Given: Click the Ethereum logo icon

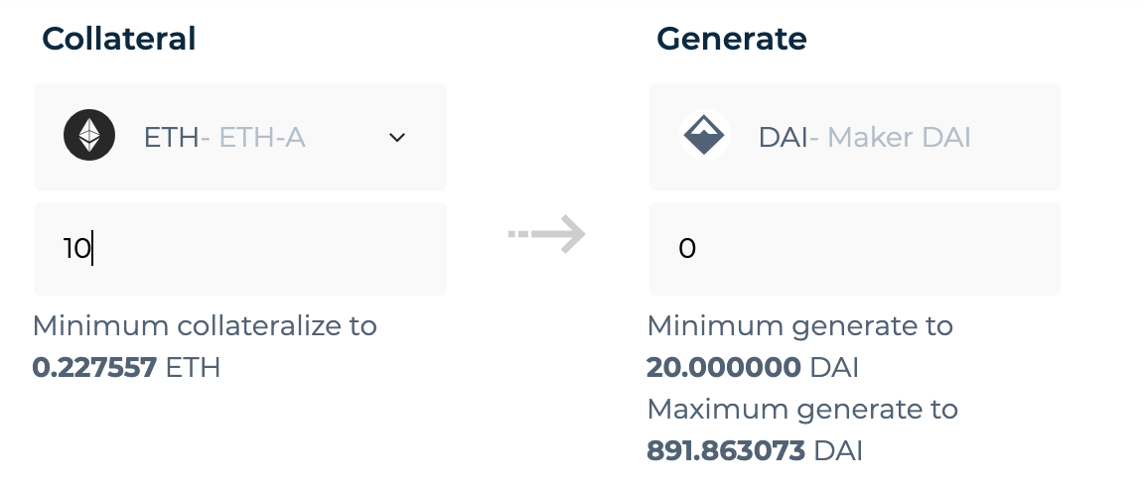Looking at the screenshot, I should (89, 136).
